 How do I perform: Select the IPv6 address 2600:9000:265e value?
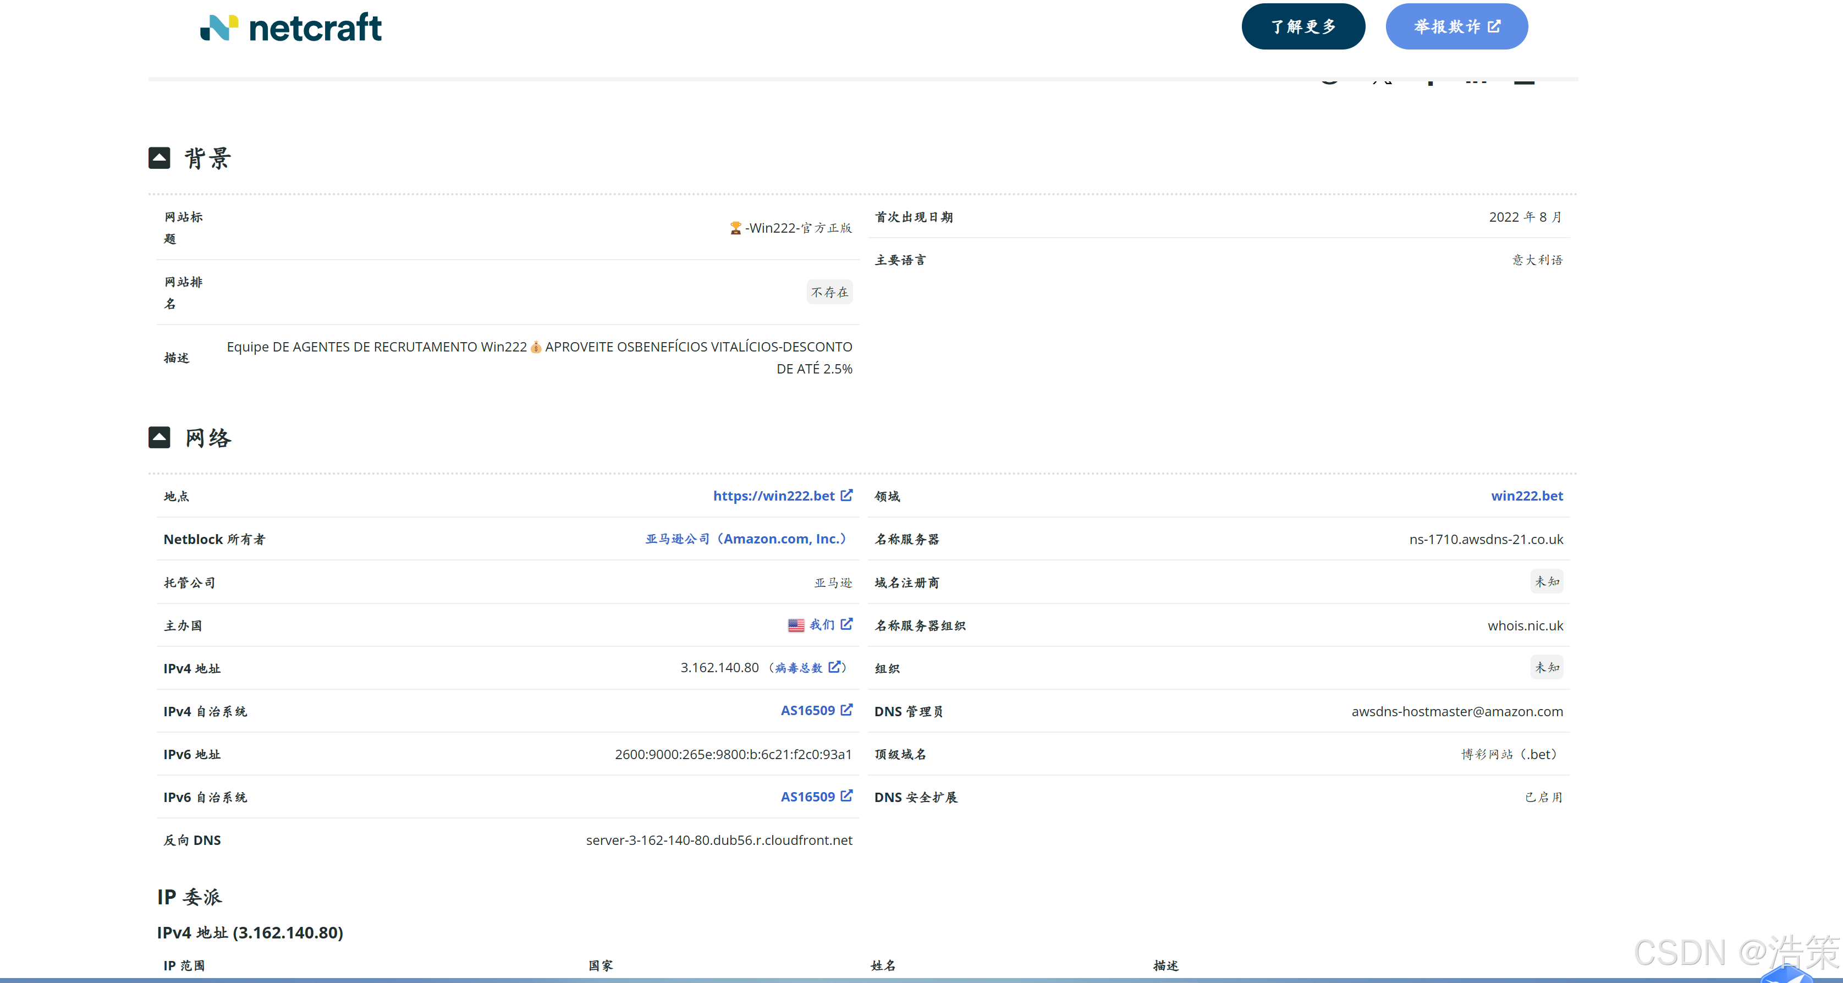733,754
